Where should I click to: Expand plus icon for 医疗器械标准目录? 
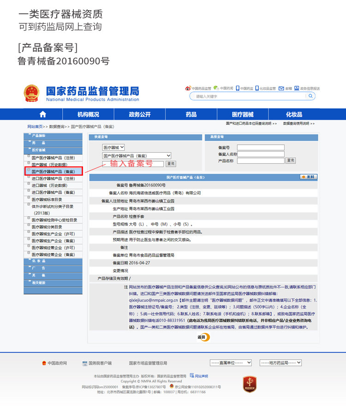point(29,198)
